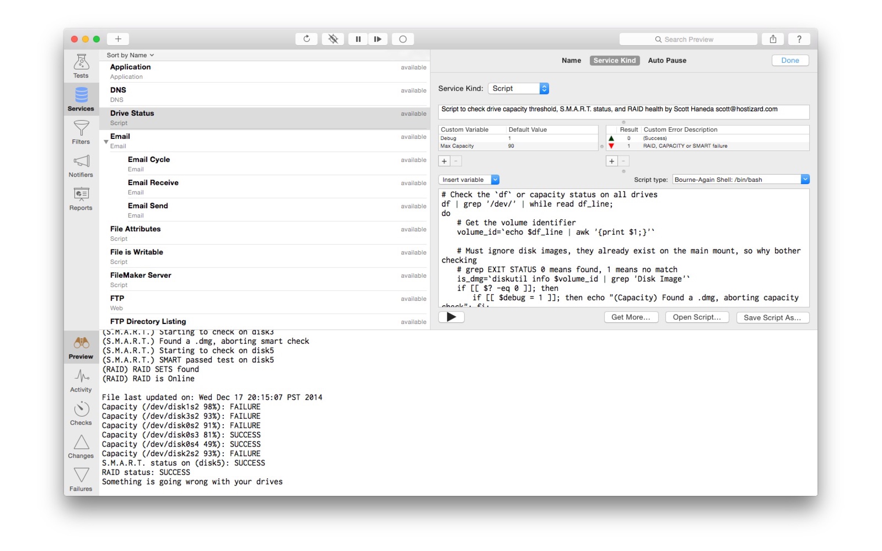Screen dimensions: 882x551
Task: Collapse the Email group disclosure triangle
Action: (106, 142)
